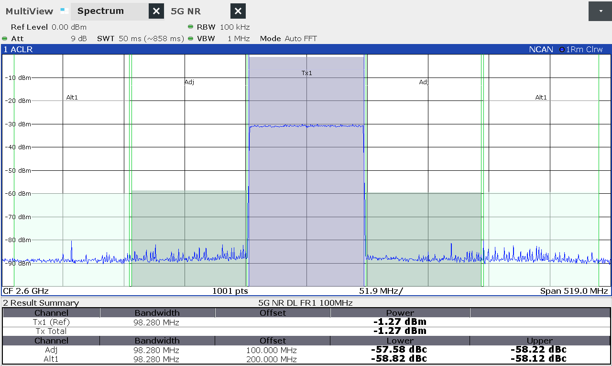Click the Tx1 (Ref) row label
This screenshot has height=366, width=612.
coord(51,322)
